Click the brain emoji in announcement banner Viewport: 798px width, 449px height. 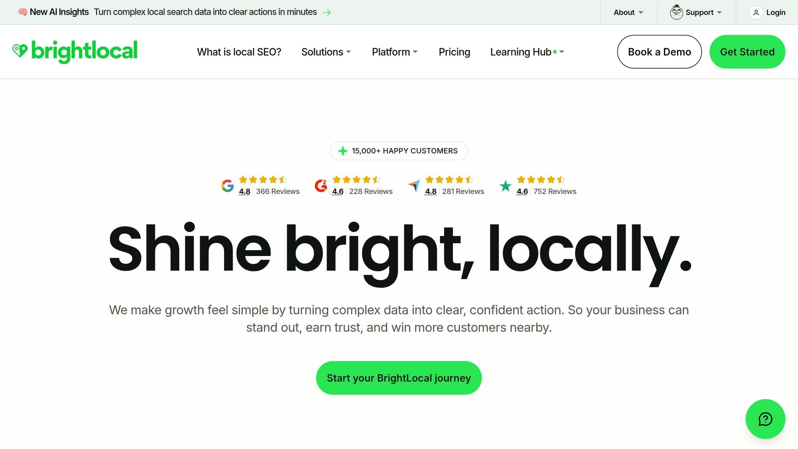pyautogui.click(x=22, y=12)
